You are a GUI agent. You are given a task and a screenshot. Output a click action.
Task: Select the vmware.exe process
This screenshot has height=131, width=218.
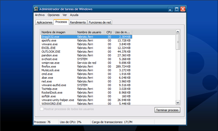[x=86, y=44]
